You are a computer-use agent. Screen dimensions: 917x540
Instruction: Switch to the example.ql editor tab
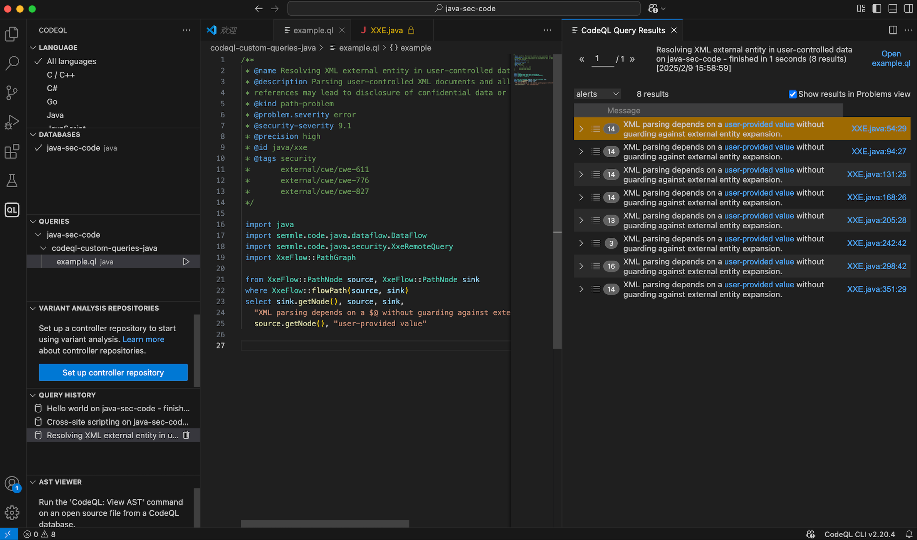tap(313, 30)
